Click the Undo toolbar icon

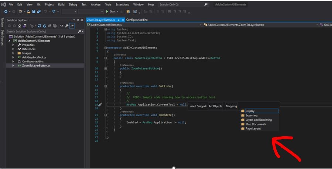click(x=46, y=11)
